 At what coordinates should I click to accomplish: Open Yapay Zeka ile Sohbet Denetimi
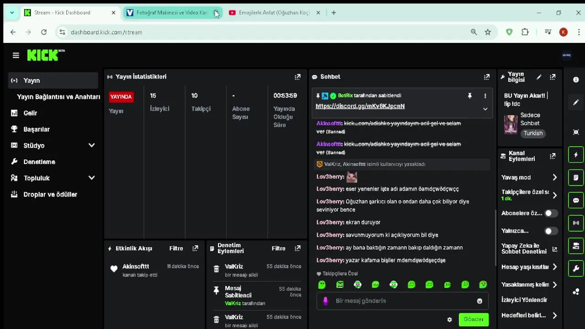tap(529, 249)
